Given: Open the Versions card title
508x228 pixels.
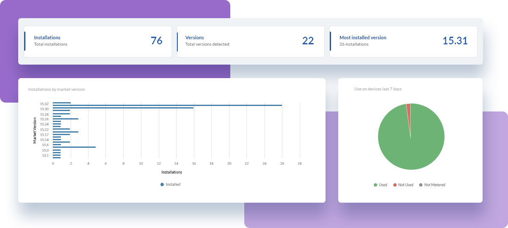Looking at the screenshot, I should pos(195,38).
